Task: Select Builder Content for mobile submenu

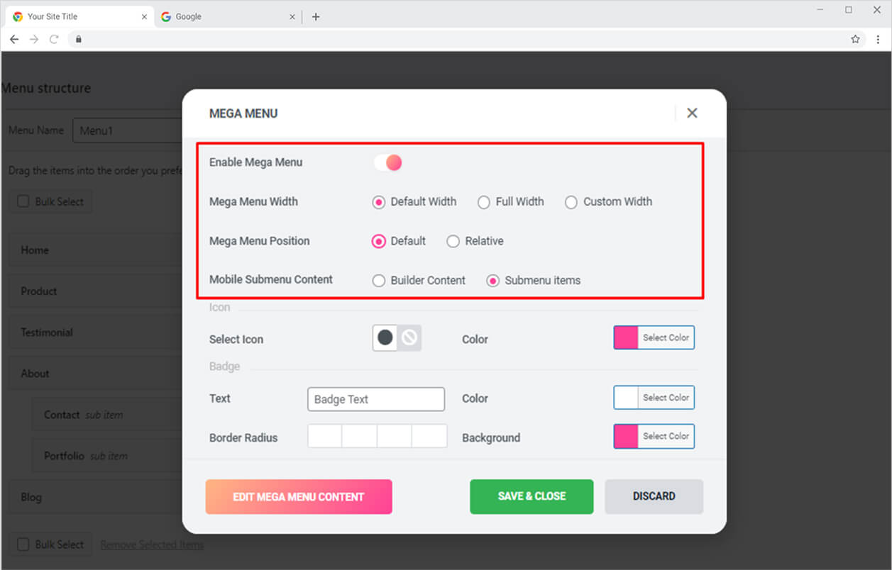Action: [379, 281]
